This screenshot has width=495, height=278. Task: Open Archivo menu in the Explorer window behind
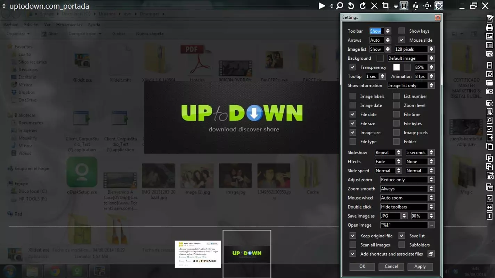11,25
